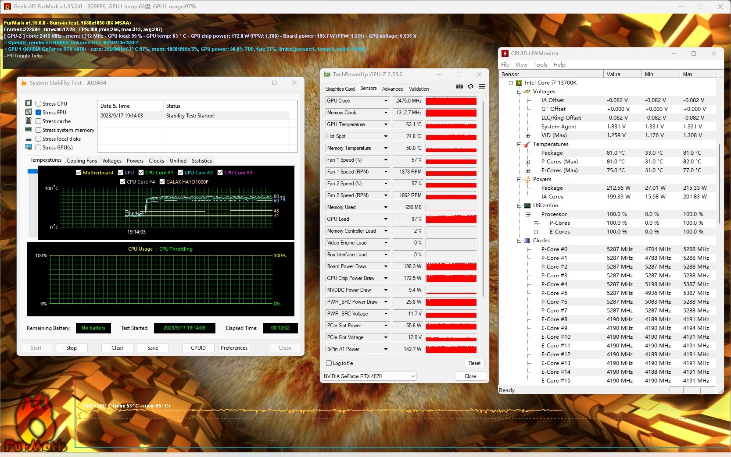Toggle Motherboard graph checkbox in AIDA64
Image resolution: width=731 pixels, height=457 pixels.
tap(79, 173)
